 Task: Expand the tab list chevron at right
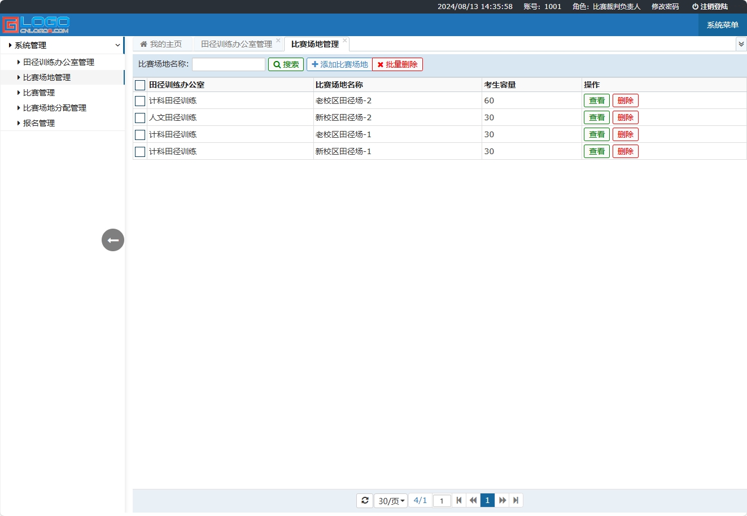tap(741, 44)
